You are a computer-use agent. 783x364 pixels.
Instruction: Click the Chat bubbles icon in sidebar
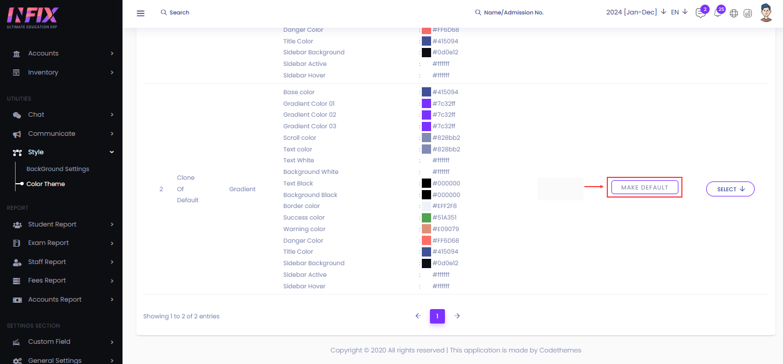coord(17,115)
